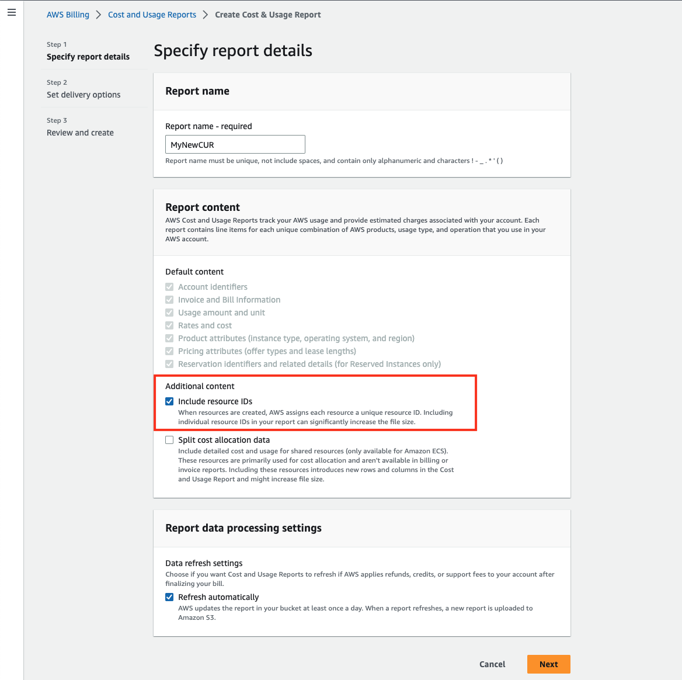Click the Reservation identifiers checkbox
Image resolution: width=682 pixels, height=680 pixels.
click(169, 364)
